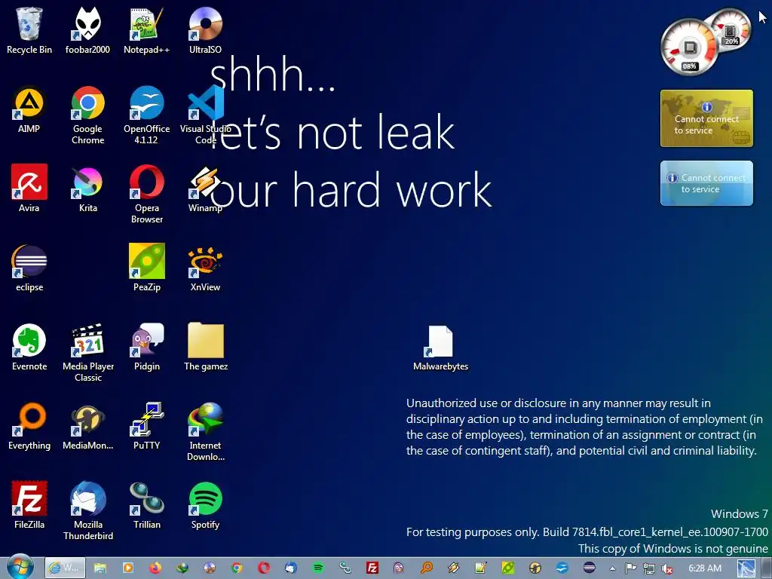The height and width of the screenshot is (579, 772).
Task: Click the blue weather gadget 'Cannot connect'
Action: pyautogui.click(x=706, y=183)
